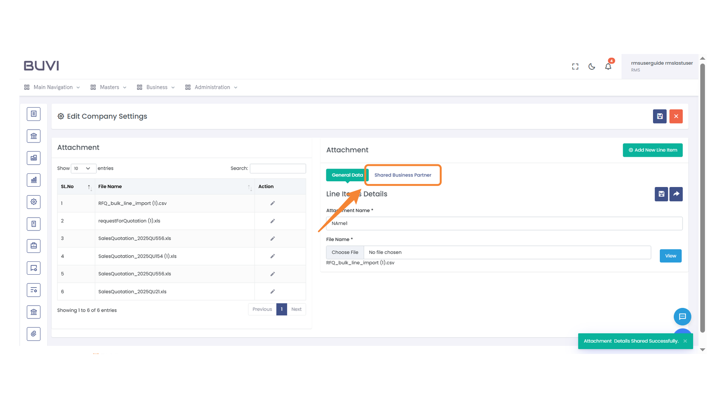726x408 pixels.
Task: Enter fullscreen using the expand icon
Action: 575,66
